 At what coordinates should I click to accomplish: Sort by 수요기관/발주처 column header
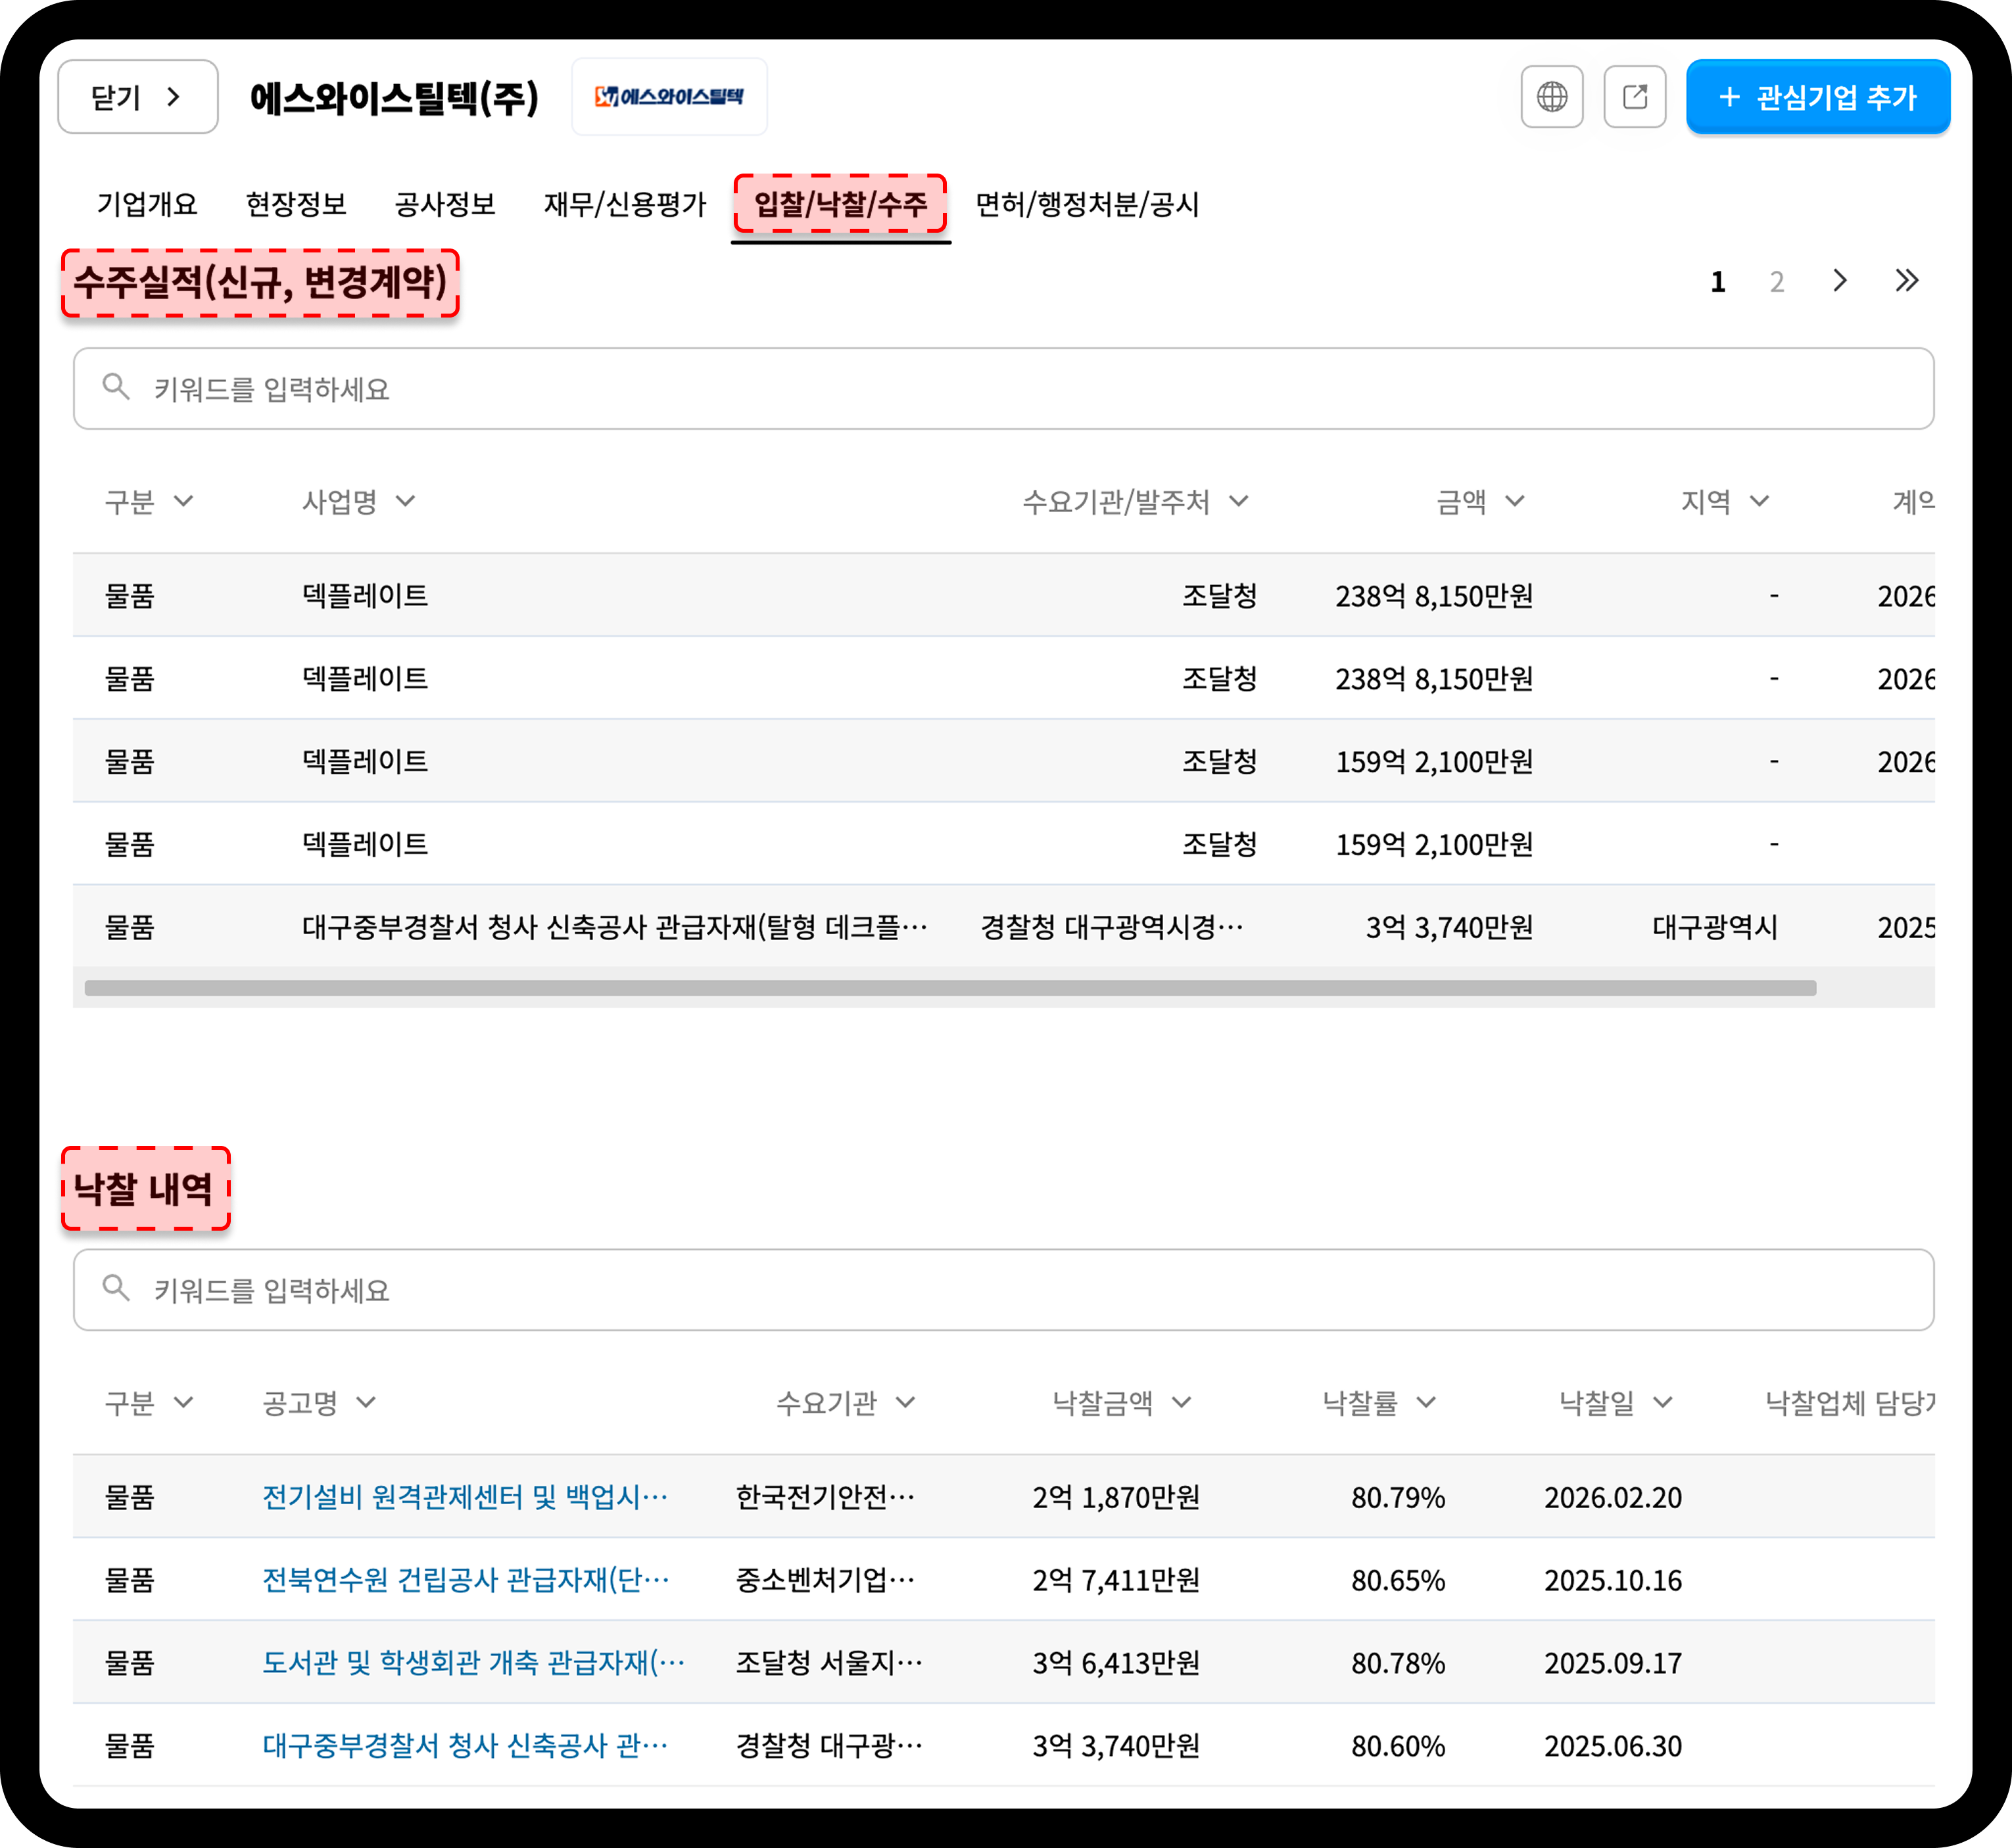point(1135,501)
